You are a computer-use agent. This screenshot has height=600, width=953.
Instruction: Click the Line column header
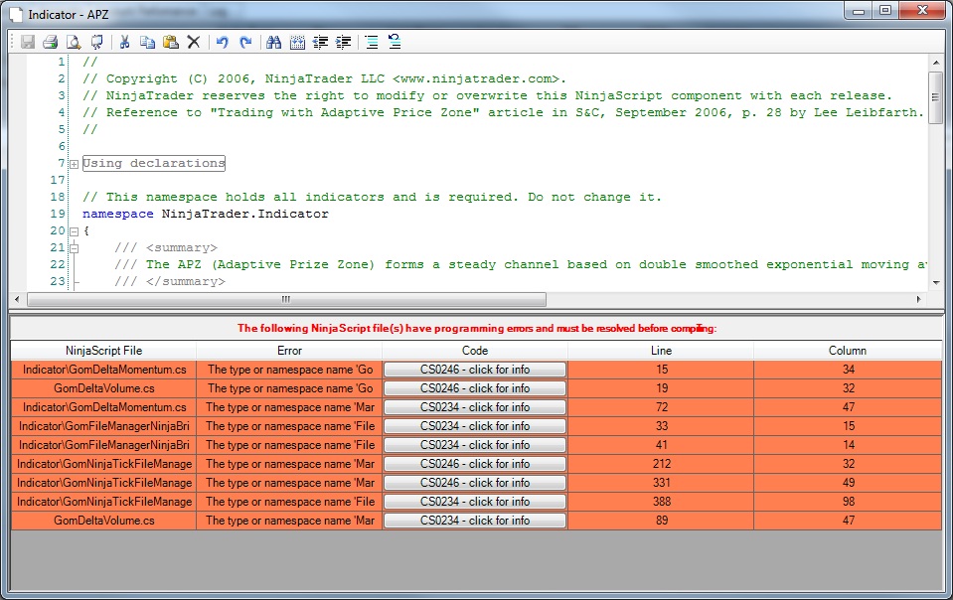point(661,351)
